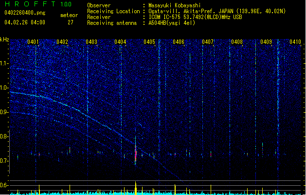Screen dimensions: 306x195
Task: Click the 0403 time marker
Action: pyautogui.click(x=91, y=42)
